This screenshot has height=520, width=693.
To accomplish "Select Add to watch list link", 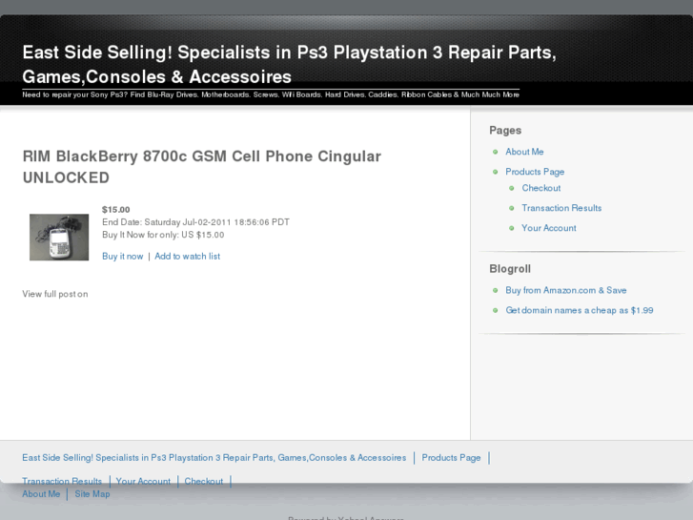I will point(187,257).
